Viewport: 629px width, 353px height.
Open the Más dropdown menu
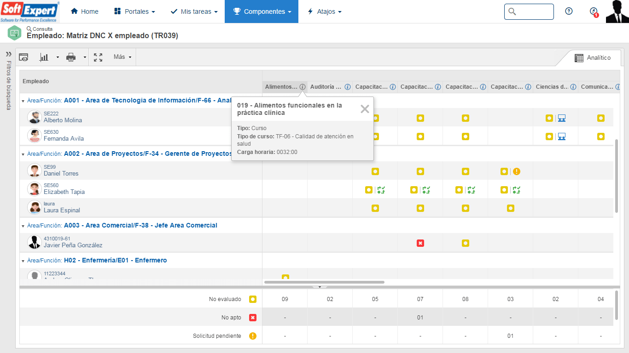pos(122,57)
